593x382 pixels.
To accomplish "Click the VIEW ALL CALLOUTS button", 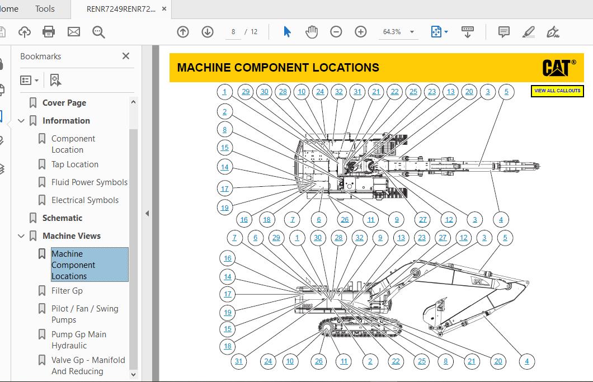I will [x=557, y=91].
